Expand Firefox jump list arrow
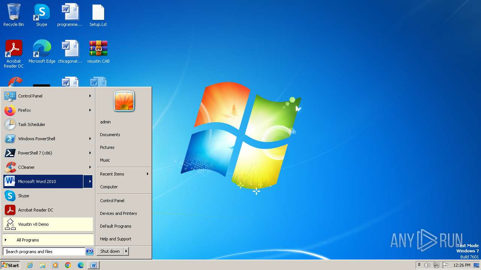481x270 pixels. [x=90, y=110]
